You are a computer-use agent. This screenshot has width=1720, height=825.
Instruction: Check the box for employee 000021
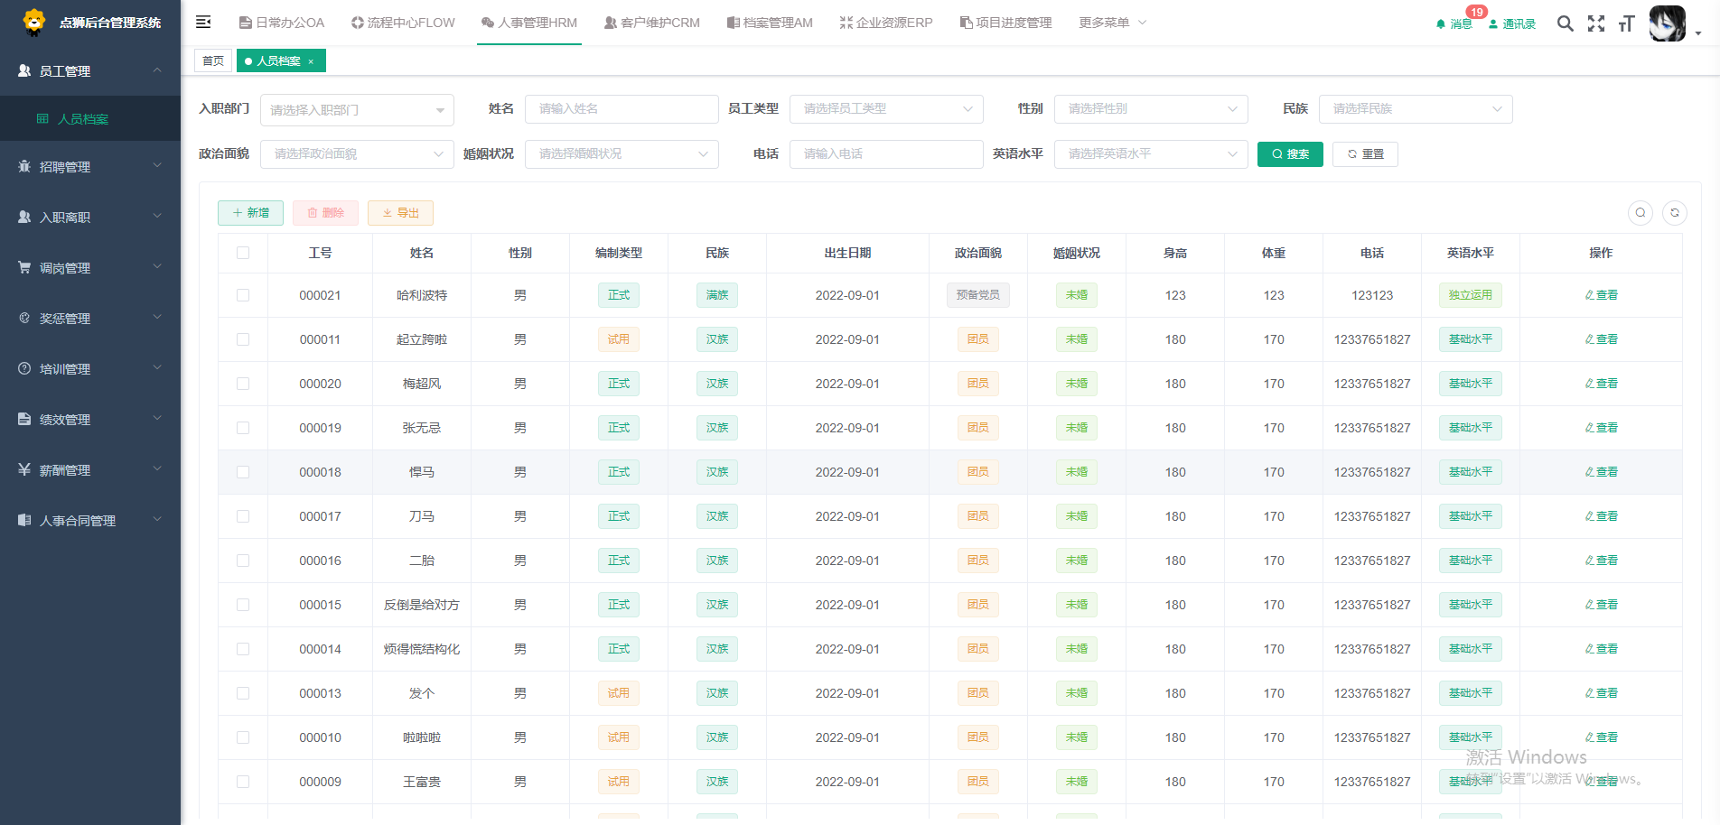point(243,295)
